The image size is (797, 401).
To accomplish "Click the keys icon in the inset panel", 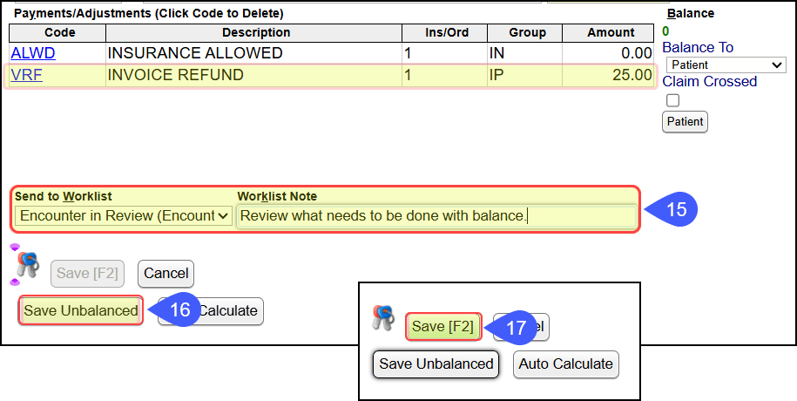I will [x=384, y=318].
